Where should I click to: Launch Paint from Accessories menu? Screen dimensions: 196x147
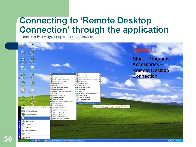click(x=88, y=91)
